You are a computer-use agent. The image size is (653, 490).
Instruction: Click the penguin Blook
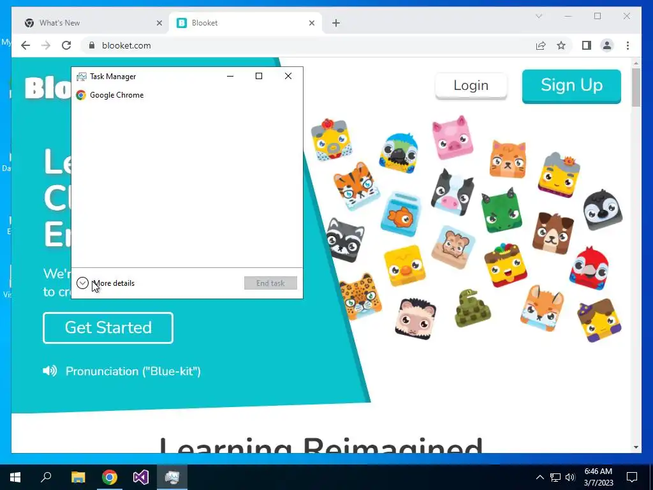coord(602,209)
